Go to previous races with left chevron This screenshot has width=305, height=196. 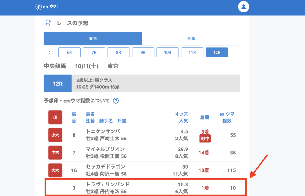click(x=49, y=52)
